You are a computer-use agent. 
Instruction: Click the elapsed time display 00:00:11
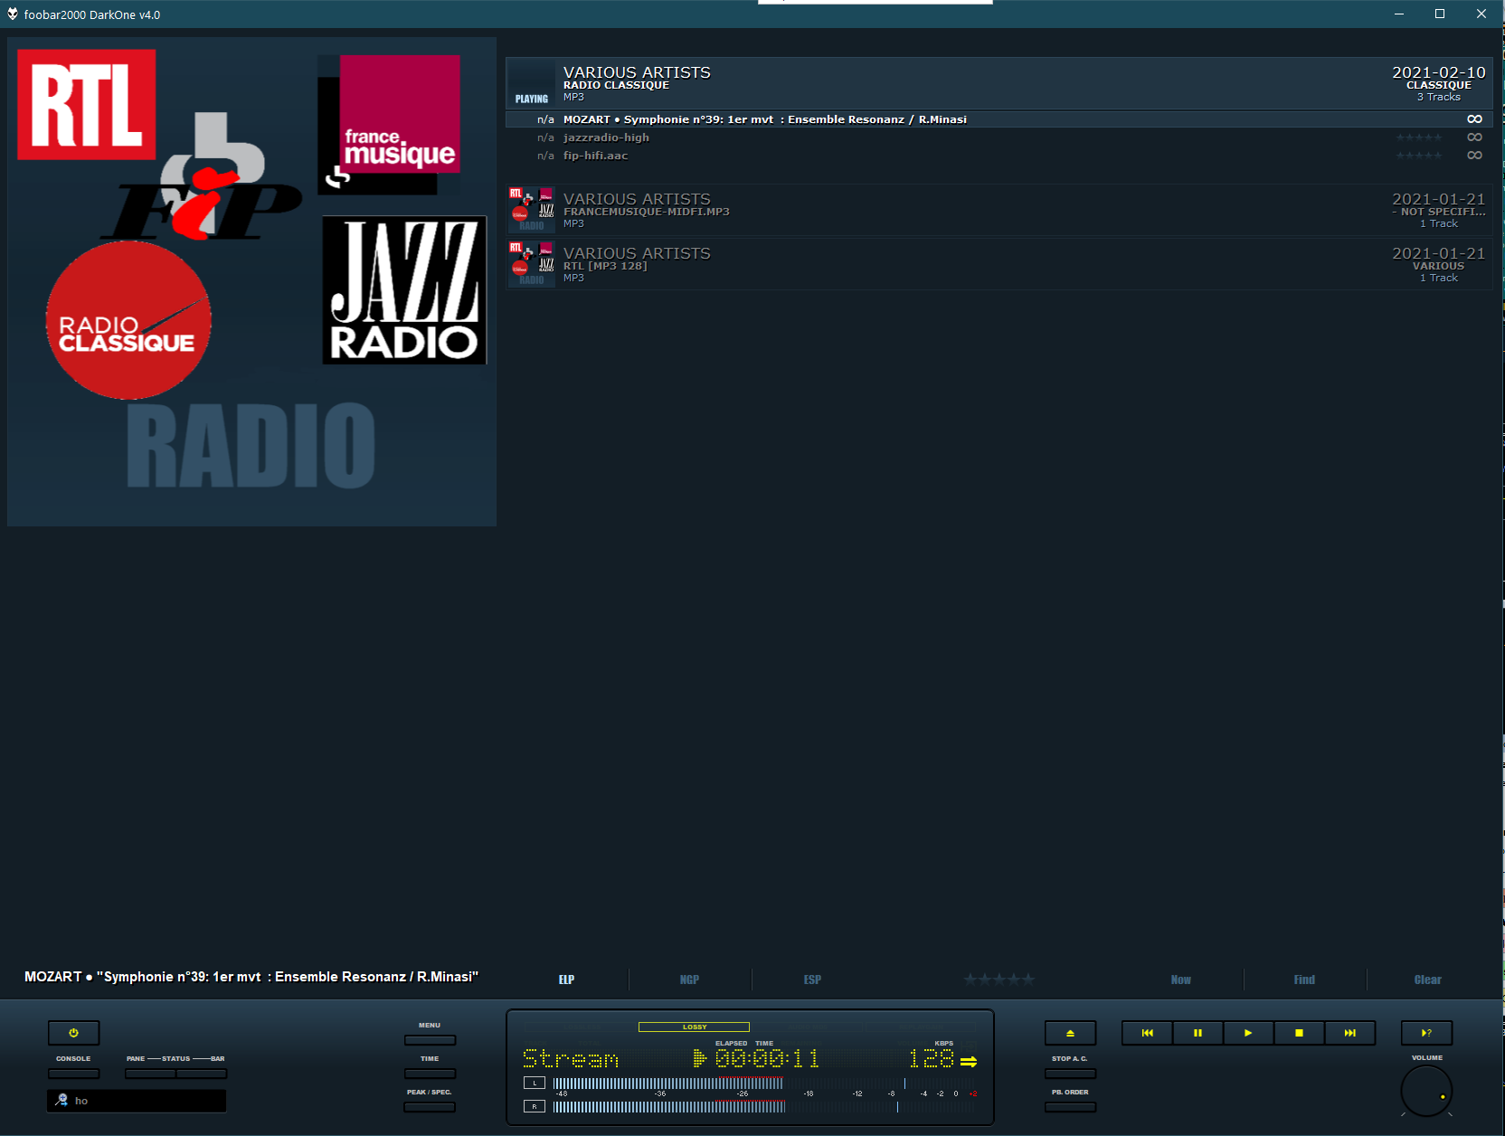point(767,1058)
